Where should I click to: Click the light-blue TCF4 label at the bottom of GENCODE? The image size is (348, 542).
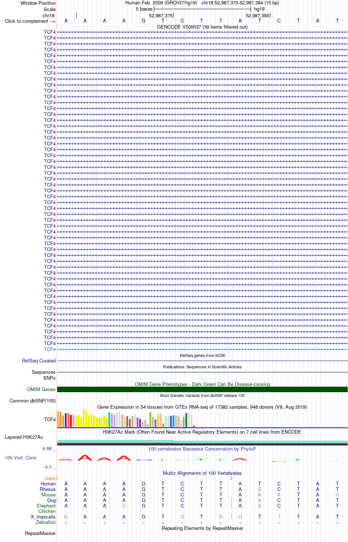tap(50, 349)
